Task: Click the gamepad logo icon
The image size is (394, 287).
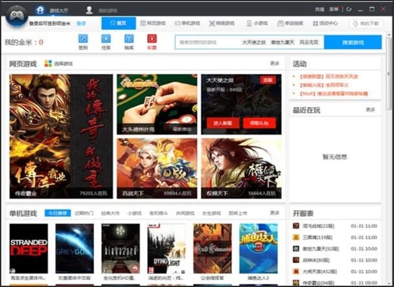Action: pos(17,16)
